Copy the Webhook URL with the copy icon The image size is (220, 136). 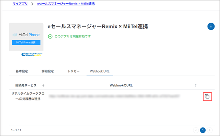coord(207,96)
